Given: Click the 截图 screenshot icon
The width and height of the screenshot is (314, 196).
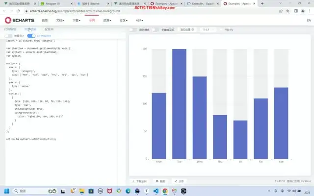Looking at the screenshot, I should click(157, 181).
